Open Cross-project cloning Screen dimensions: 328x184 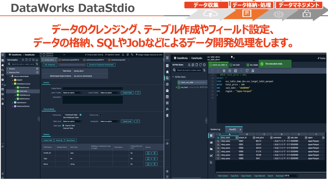tap(94, 55)
